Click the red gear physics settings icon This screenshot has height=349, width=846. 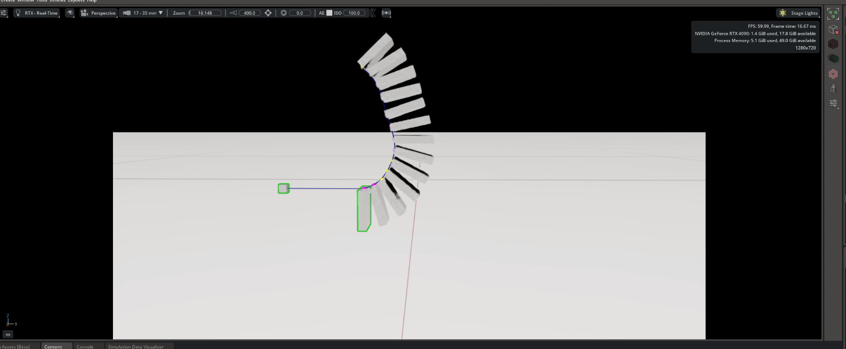tap(833, 74)
